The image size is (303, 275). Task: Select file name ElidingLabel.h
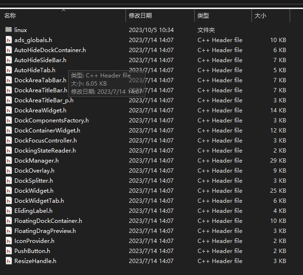tap(33, 211)
